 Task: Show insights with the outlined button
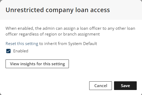[37, 64]
